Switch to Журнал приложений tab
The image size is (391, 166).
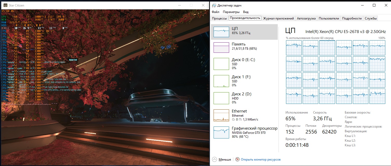click(278, 18)
